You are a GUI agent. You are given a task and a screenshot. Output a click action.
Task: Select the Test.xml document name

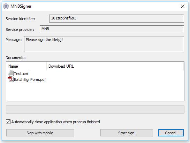click(21, 74)
